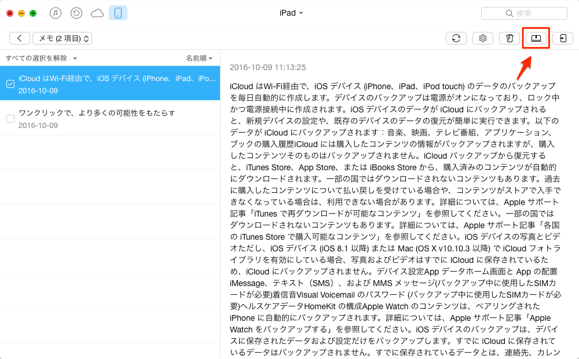This screenshot has width=579, height=359.
Task: Check the ワンクリックで memo checkbox
Action: tap(10, 119)
